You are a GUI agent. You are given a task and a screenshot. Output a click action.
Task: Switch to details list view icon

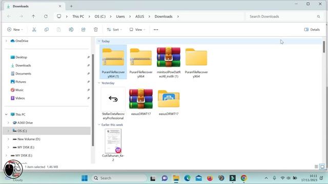click(316, 167)
